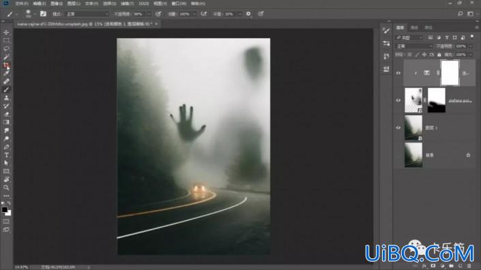Select the Rectangular Marquee tool
The width and height of the screenshot is (481, 270).
pos(6,40)
